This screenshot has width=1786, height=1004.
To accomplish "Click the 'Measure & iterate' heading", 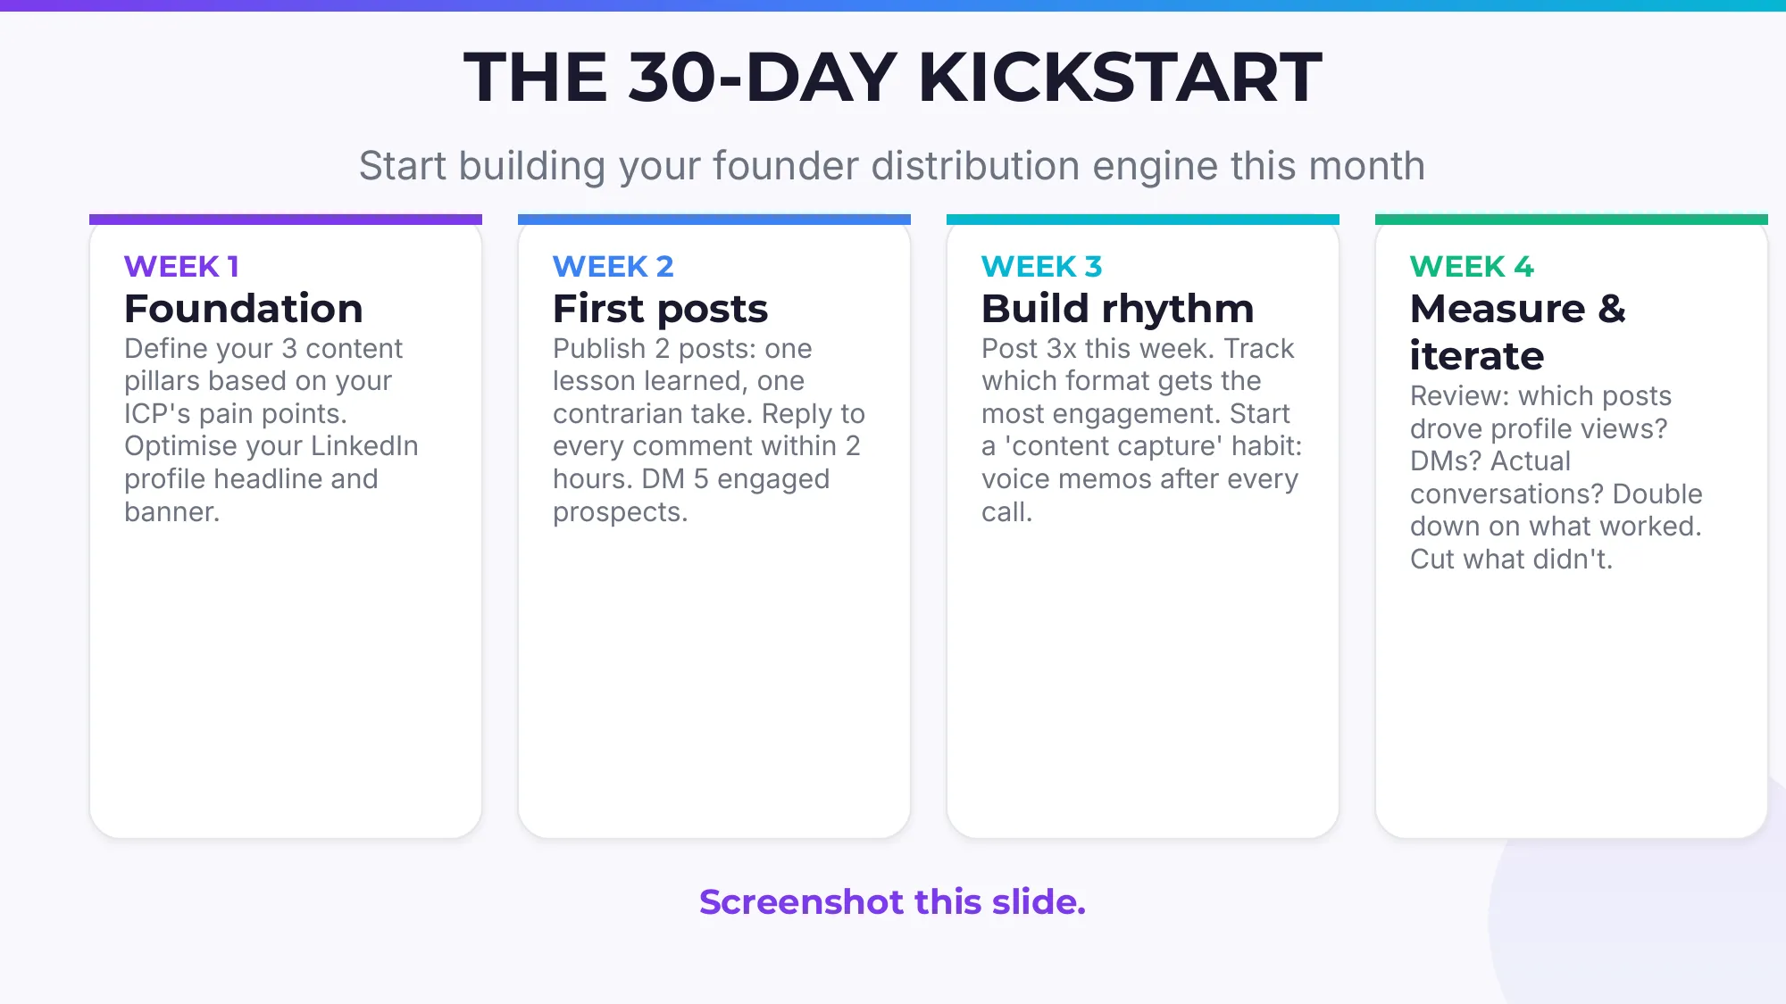I will tap(1517, 332).
